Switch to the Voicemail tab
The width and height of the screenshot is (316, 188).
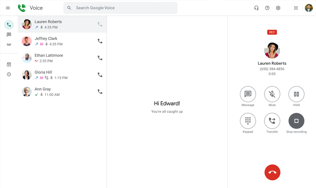point(9,44)
